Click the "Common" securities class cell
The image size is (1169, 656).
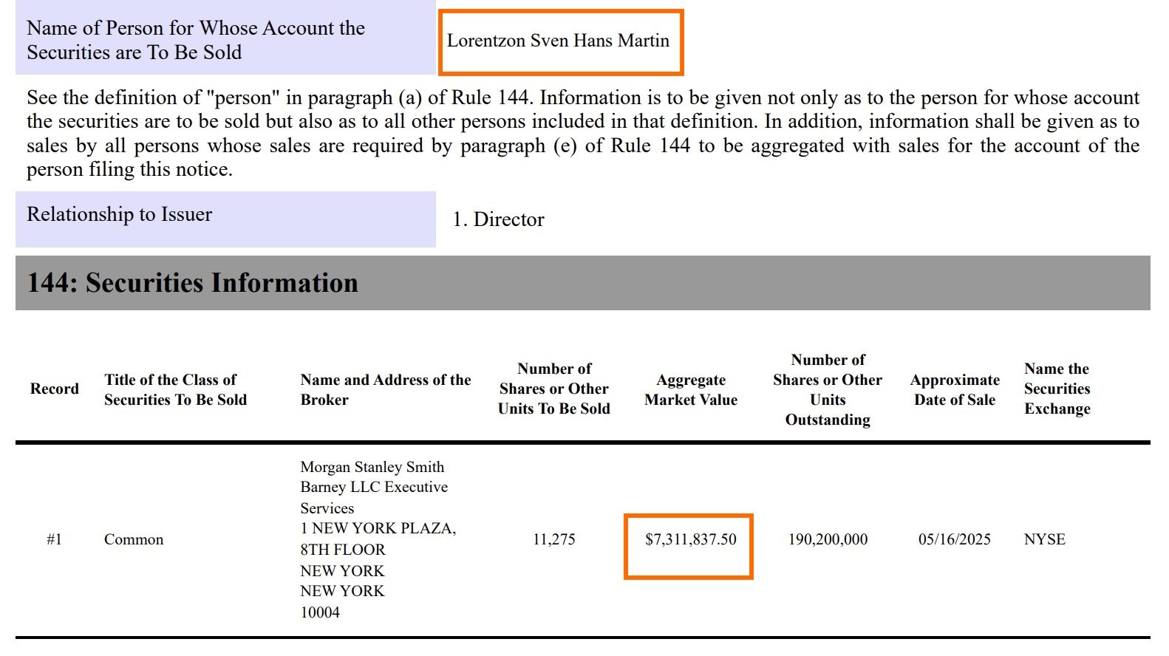coord(134,540)
